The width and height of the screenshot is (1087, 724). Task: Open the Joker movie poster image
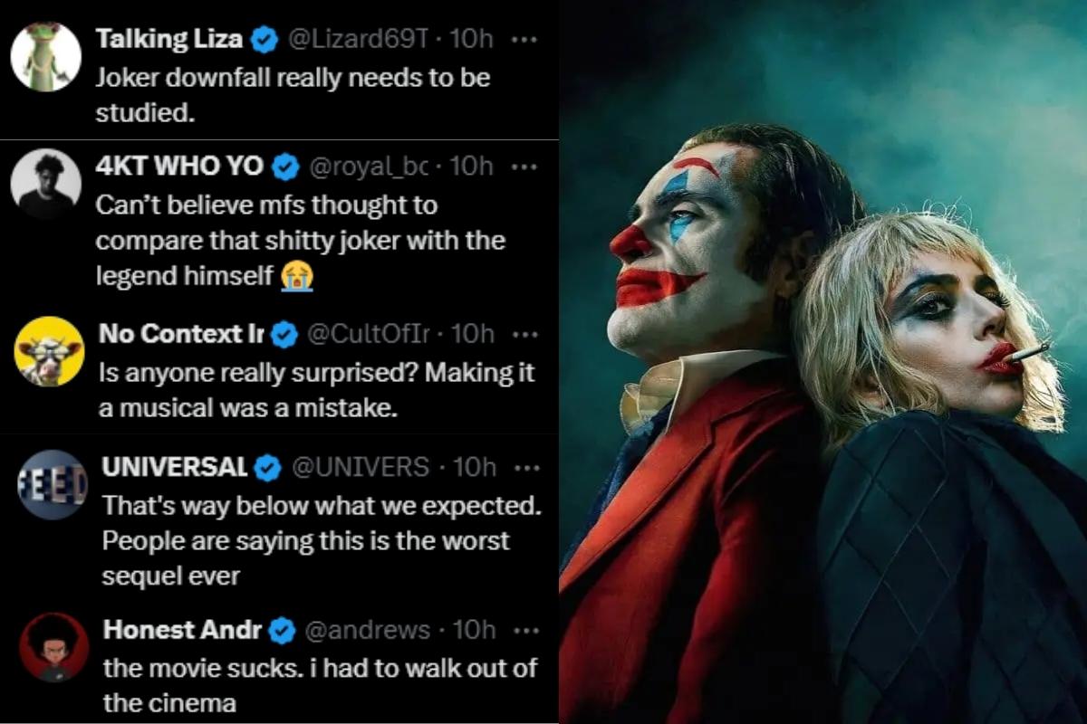822,362
